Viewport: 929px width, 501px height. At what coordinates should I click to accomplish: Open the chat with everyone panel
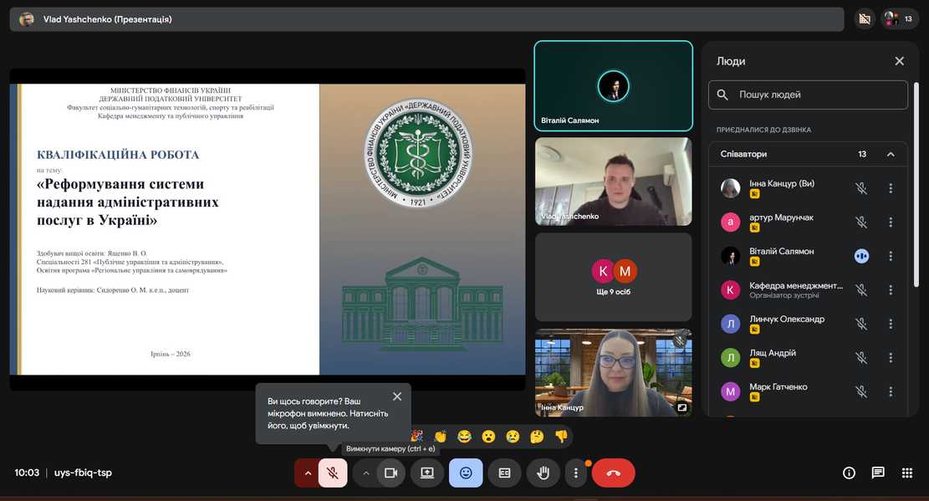point(878,473)
